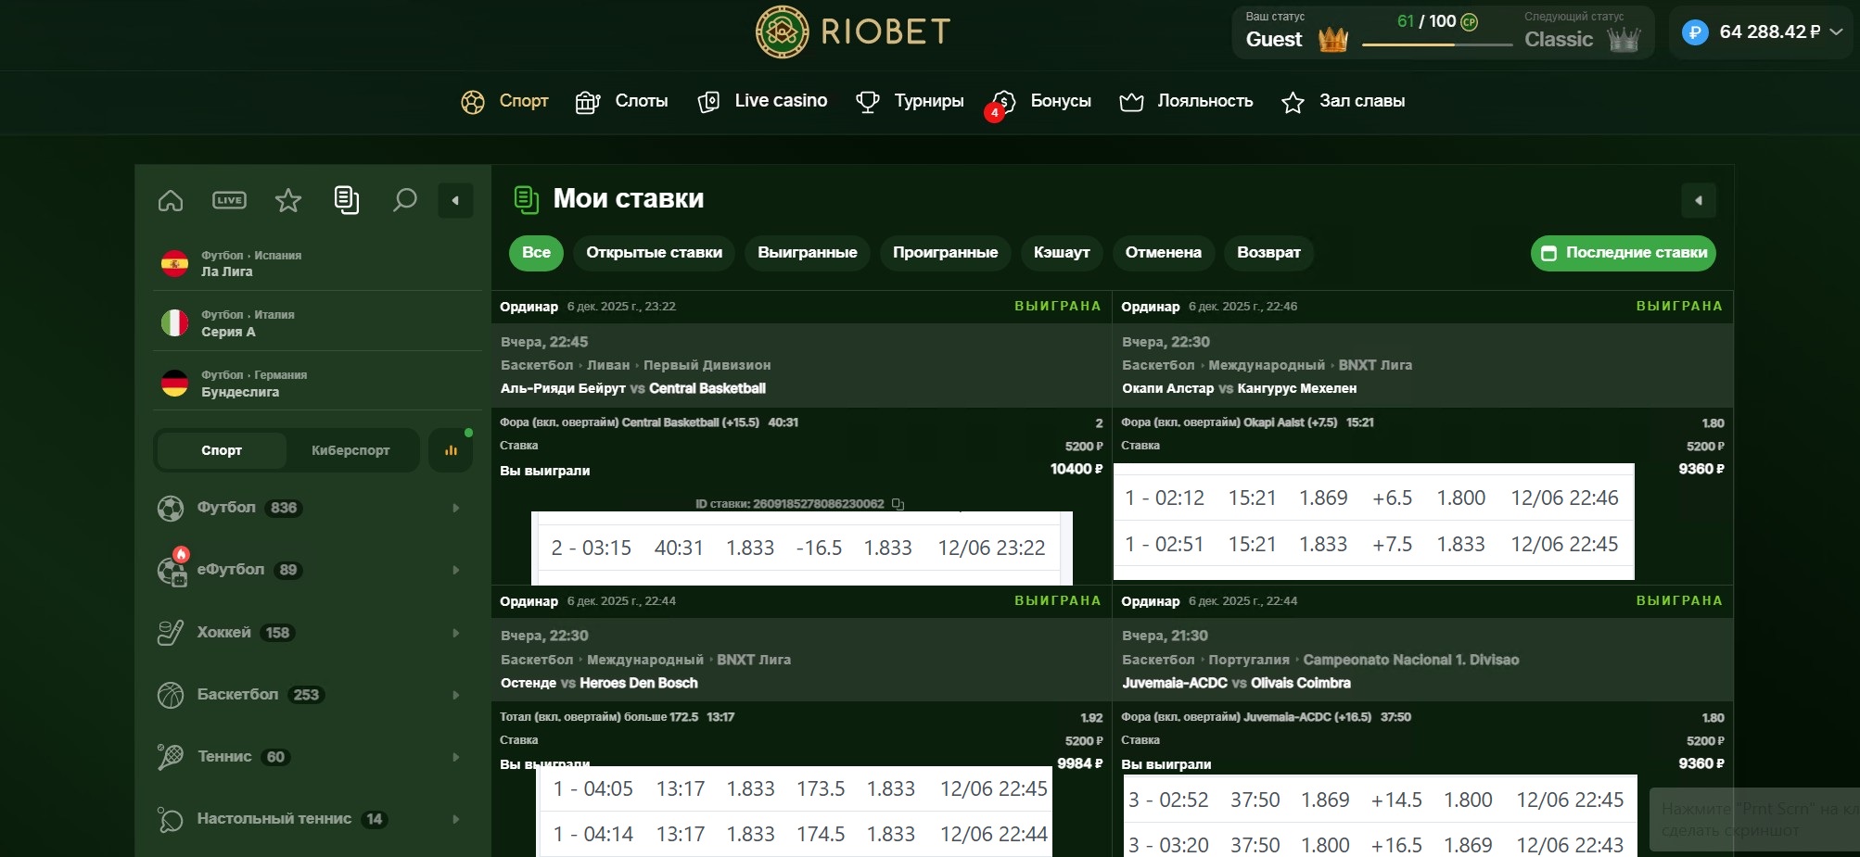This screenshot has width=1860, height=857.
Task: Click the sidebar bet slip document icon
Action: point(346,200)
